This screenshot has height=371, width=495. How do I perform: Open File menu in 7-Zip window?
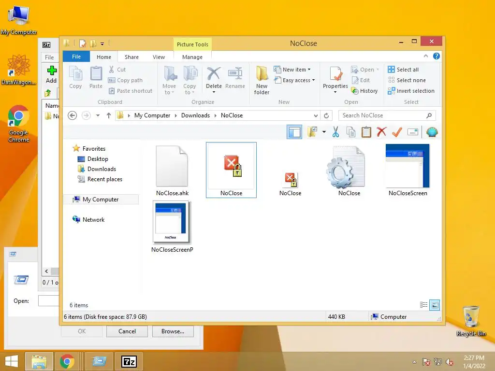(49, 57)
